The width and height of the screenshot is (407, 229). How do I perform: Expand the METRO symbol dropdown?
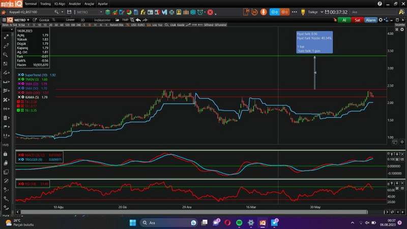(101, 12)
